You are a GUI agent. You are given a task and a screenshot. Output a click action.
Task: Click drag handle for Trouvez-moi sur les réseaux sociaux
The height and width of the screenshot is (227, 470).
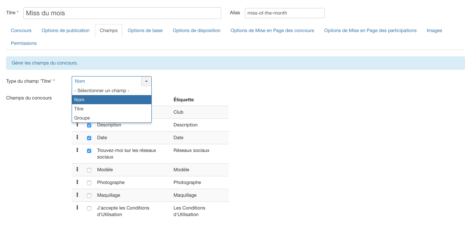(x=77, y=150)
